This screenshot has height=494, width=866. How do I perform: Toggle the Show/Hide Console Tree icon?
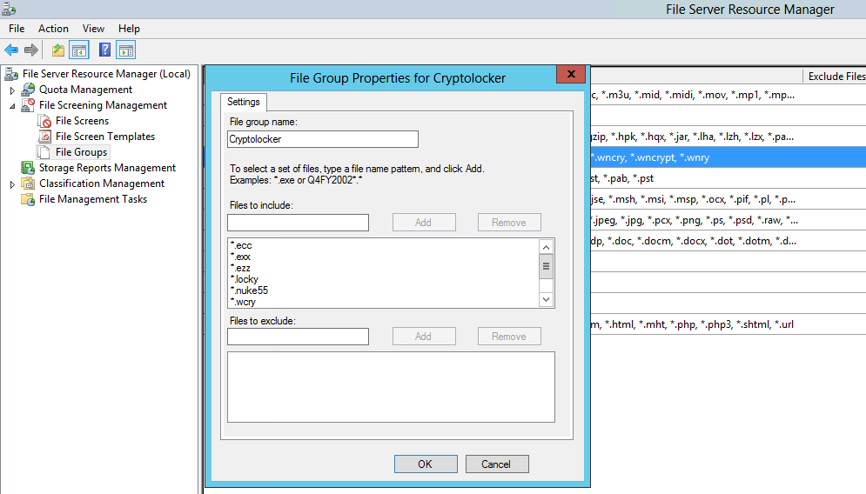tap(79, 50)
